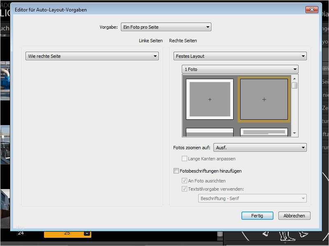Viewport: 329px width, 246px height.
Task: Click the 'Vorgabe:' label
Action: click(109, 27)
